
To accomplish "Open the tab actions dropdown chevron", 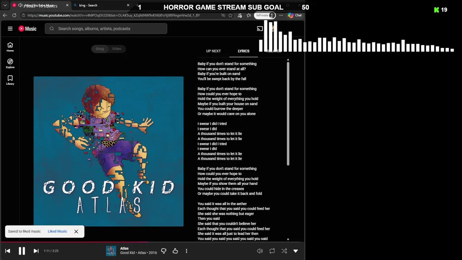I will click(5, 5).
